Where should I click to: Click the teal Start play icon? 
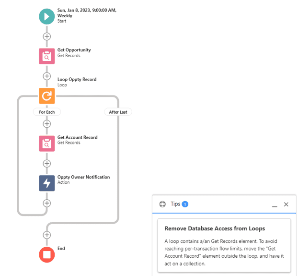(47, 16)
